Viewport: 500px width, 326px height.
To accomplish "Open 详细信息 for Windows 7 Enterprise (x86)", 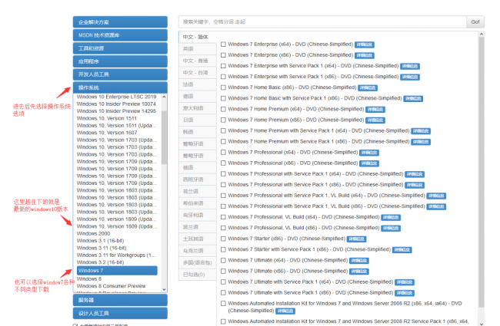I will (365, 55).
